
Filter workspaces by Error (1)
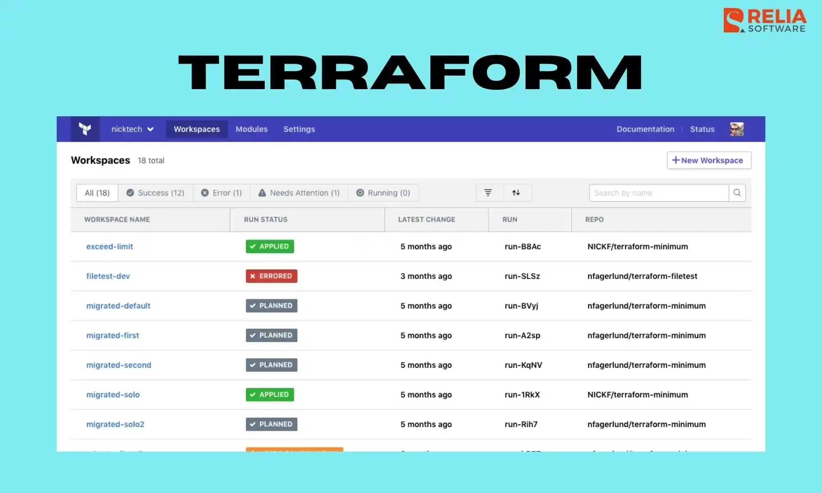coord(221,193)
